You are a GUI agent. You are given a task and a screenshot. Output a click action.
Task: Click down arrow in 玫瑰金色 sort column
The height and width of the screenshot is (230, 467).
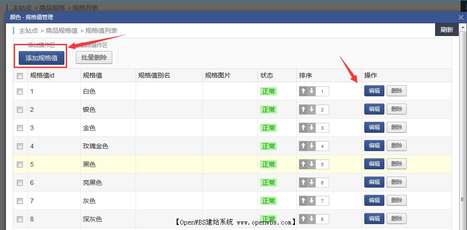(311, 146)
